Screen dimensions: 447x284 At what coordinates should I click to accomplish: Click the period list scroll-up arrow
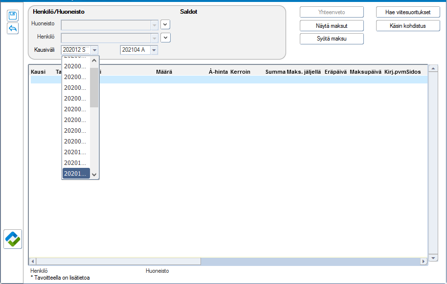point(94,61)
